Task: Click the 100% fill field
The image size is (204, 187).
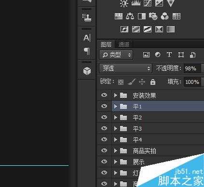Action: click(x=192, y=82)
